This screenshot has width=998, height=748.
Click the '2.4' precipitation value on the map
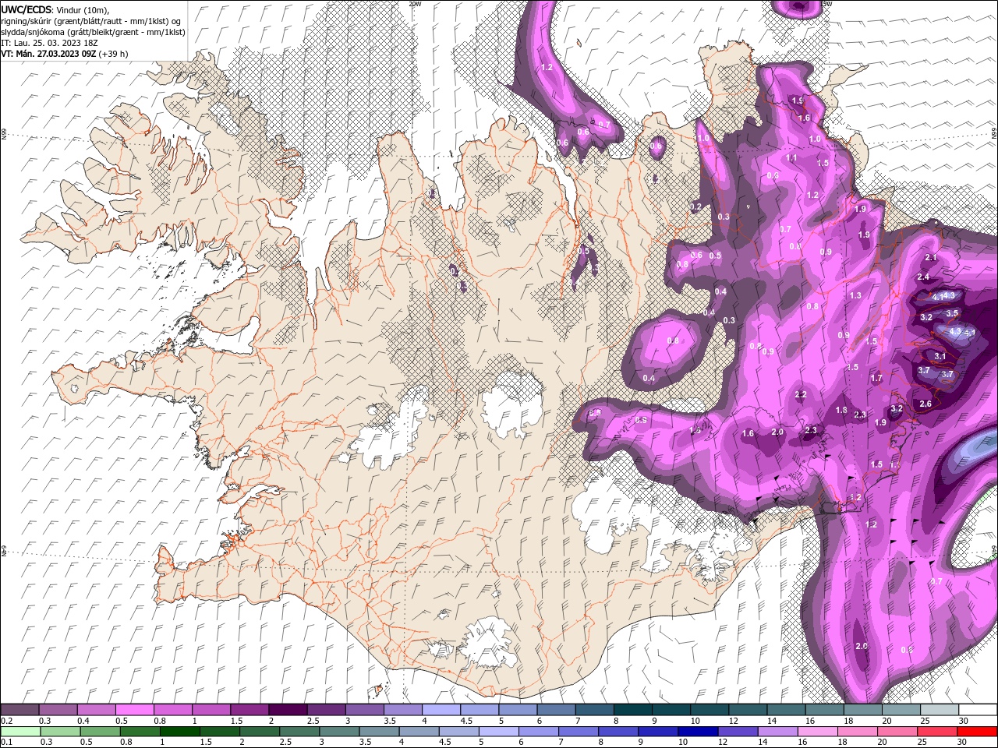pos(924,277)
